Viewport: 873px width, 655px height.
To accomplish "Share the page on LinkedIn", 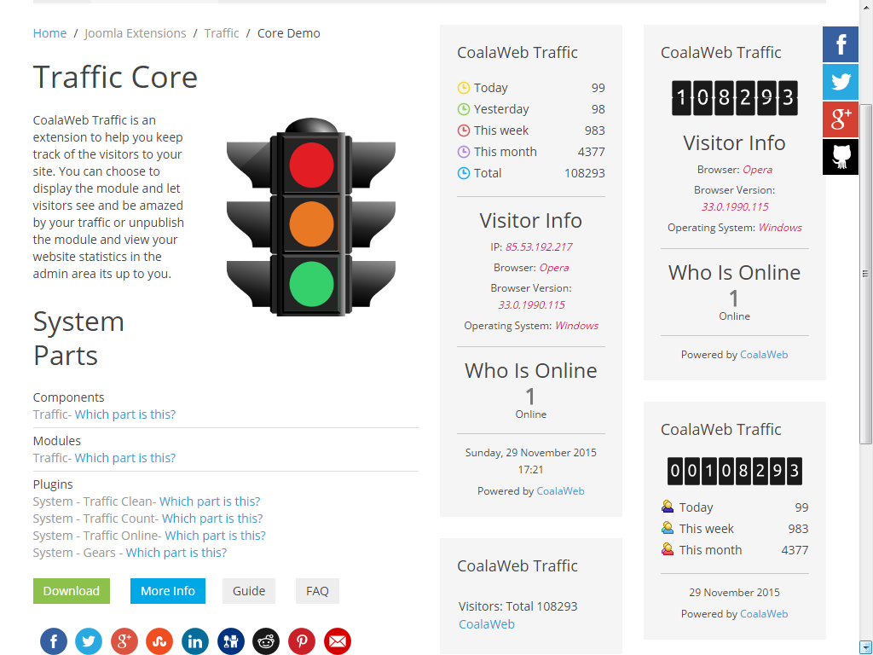I will [195, 641].
